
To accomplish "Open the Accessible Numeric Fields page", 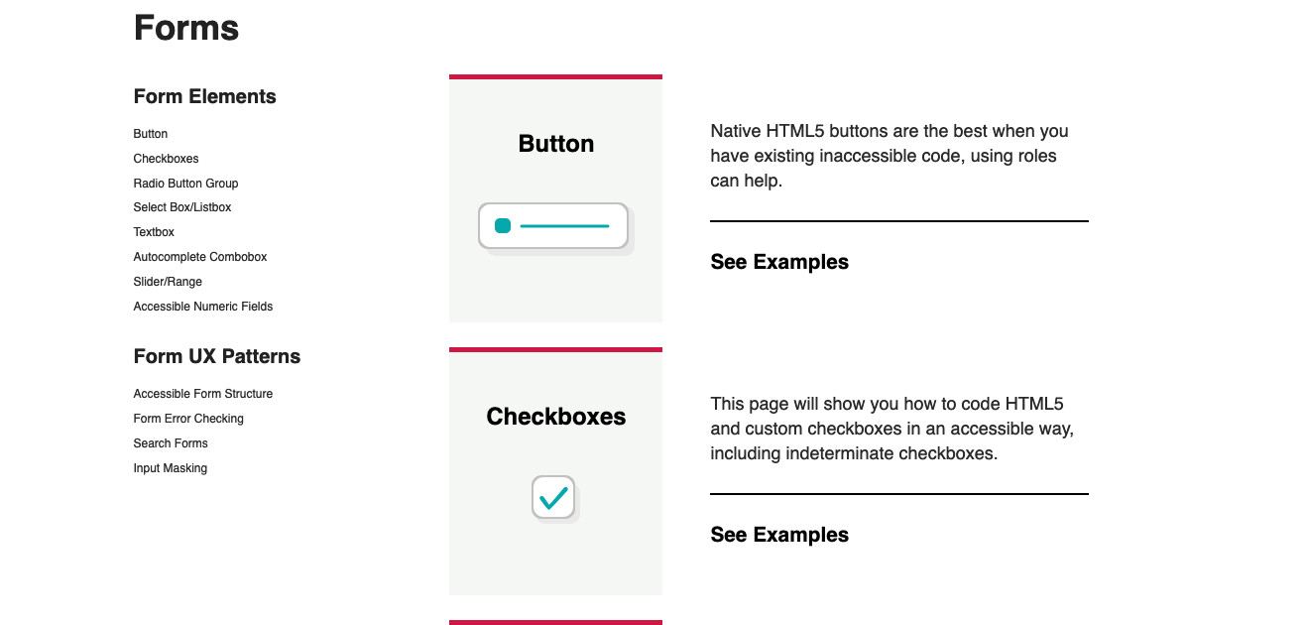I will click(x=202, y=306).
